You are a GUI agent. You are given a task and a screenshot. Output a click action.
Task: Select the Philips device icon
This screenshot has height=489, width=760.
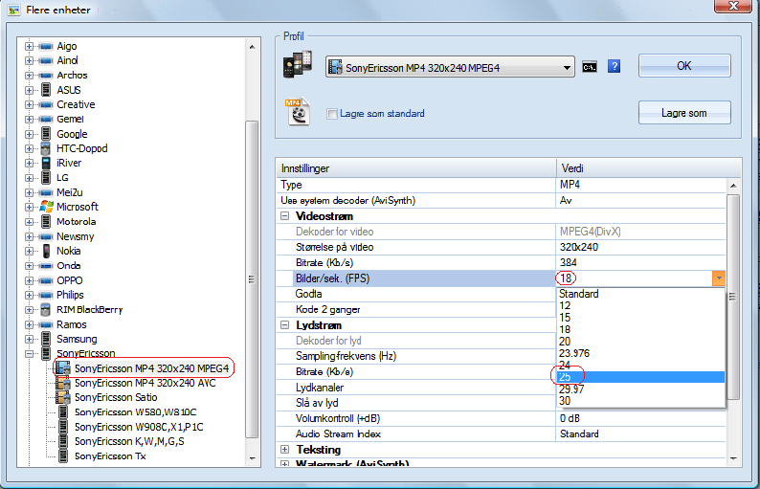click(46, 295)
